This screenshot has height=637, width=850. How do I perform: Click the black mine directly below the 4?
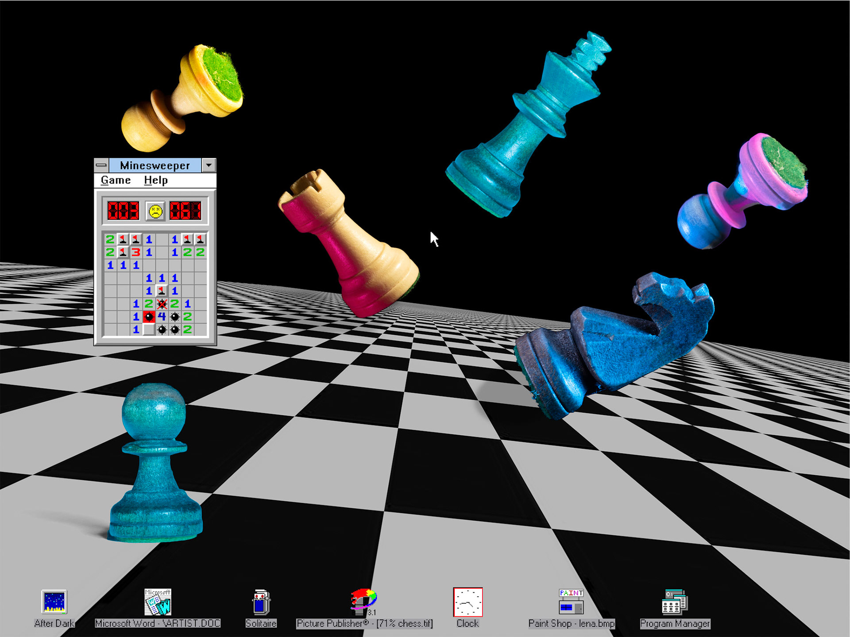pos(162,330)
